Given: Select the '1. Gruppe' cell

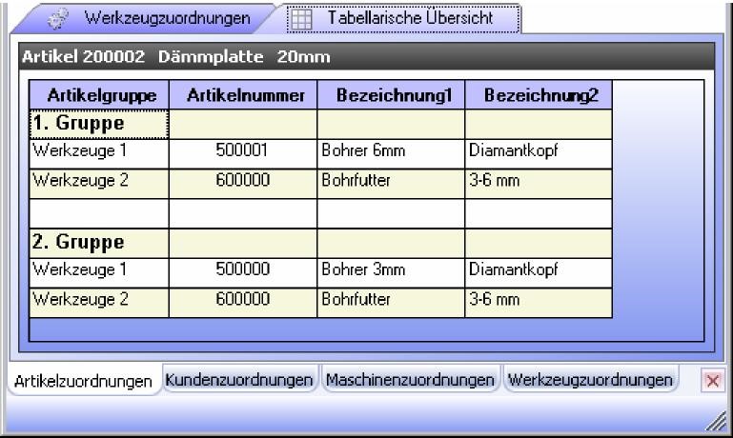Looking at the screenshot, I should tap(99, 124).
